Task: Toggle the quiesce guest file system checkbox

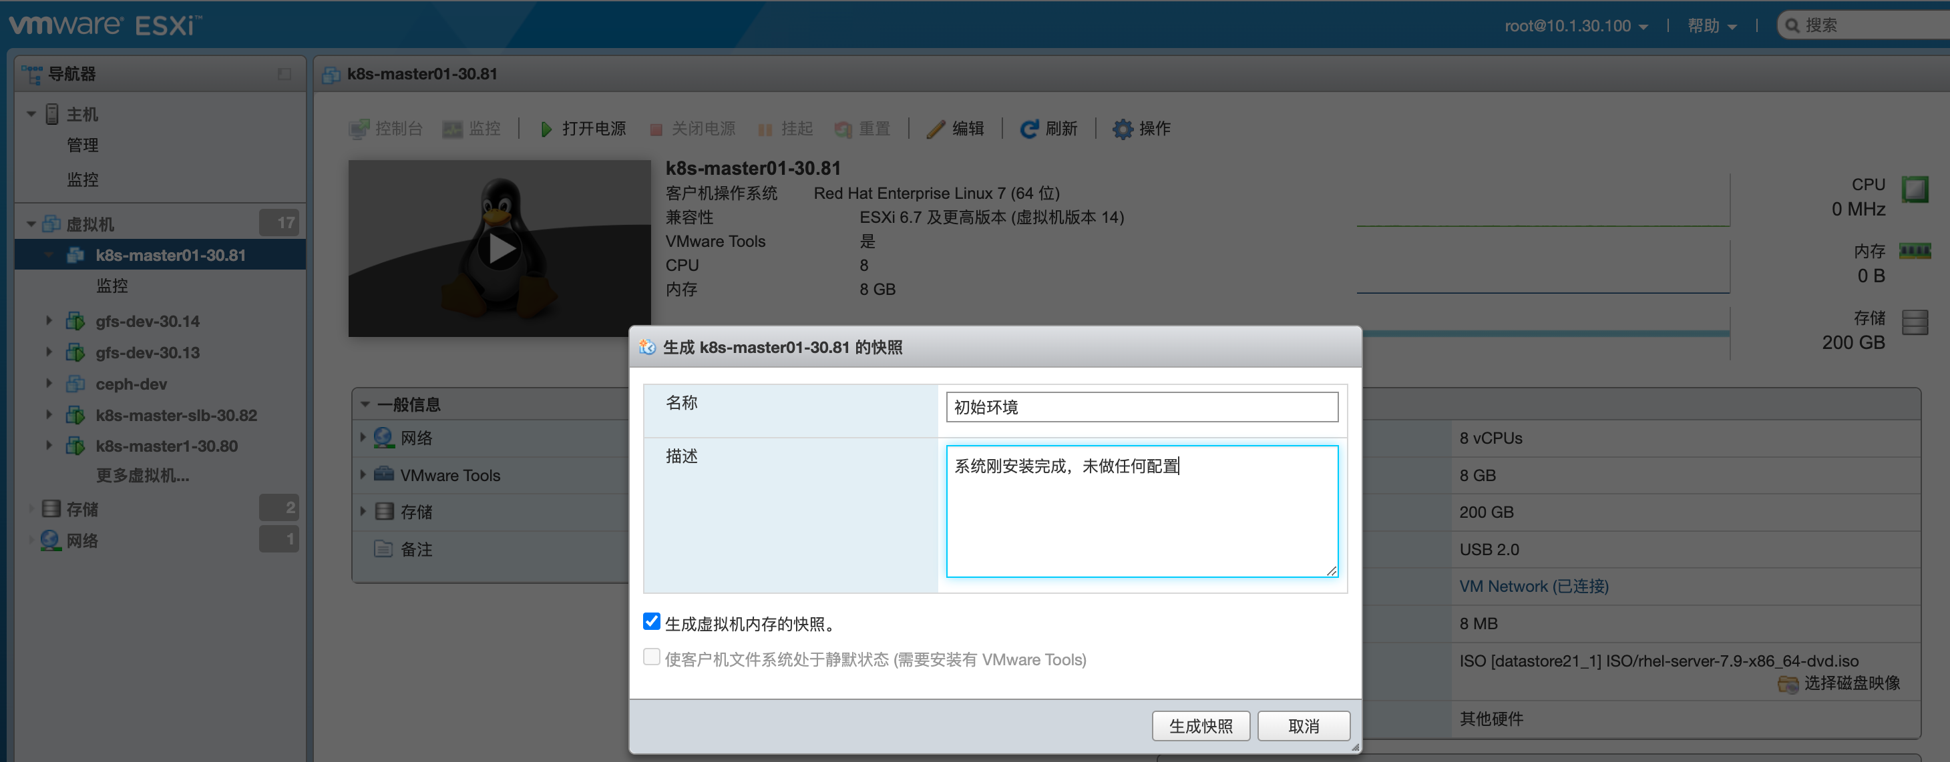Action: [x=651, y=657]
